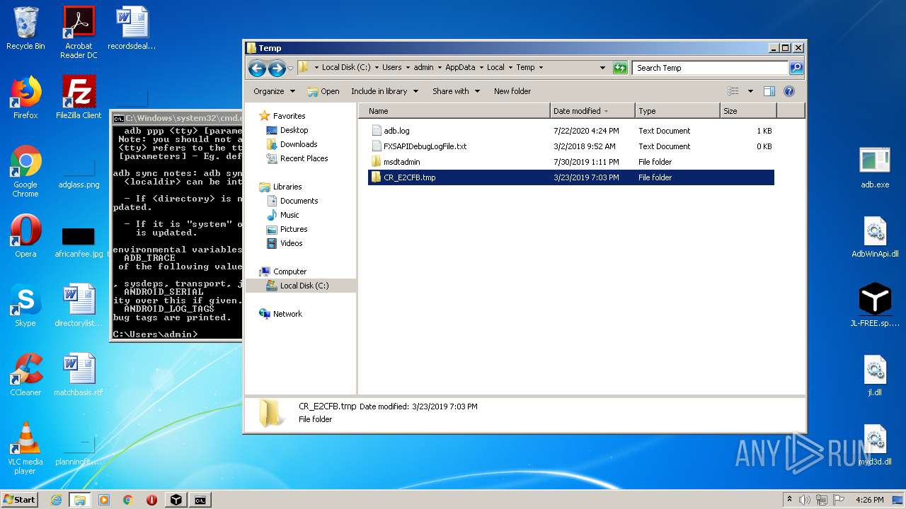Open FileZilla Client shortcut
906x509 pixels.
pyautogui.click(x=79, y=98)
